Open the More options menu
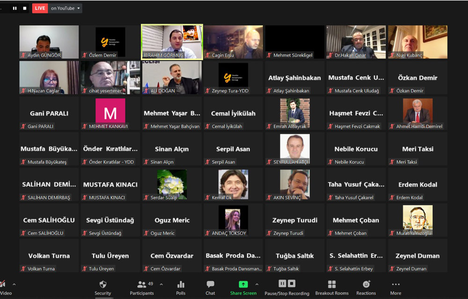 pyautogui.click(x=395, y=287)
